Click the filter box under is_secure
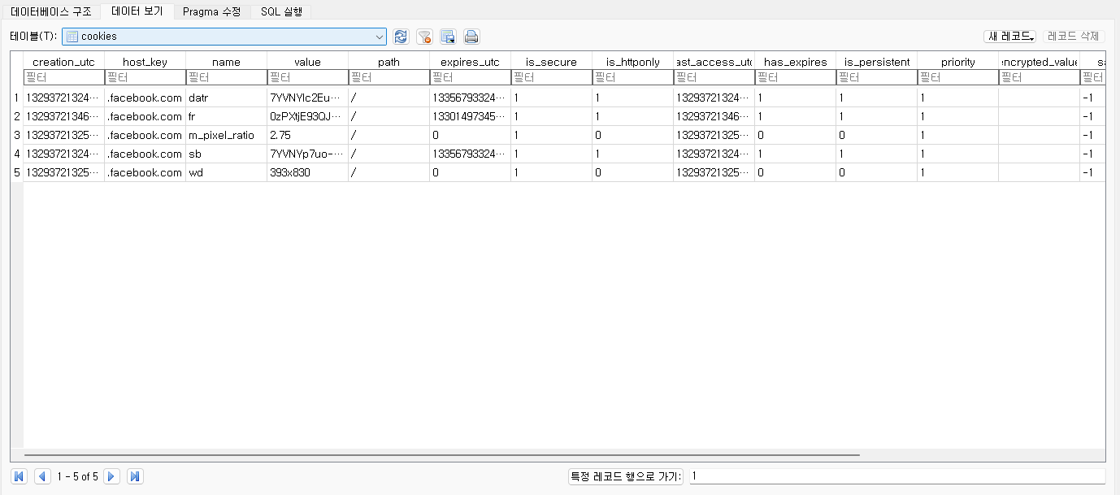This screenshot has height=495, width=1120. 551,77
